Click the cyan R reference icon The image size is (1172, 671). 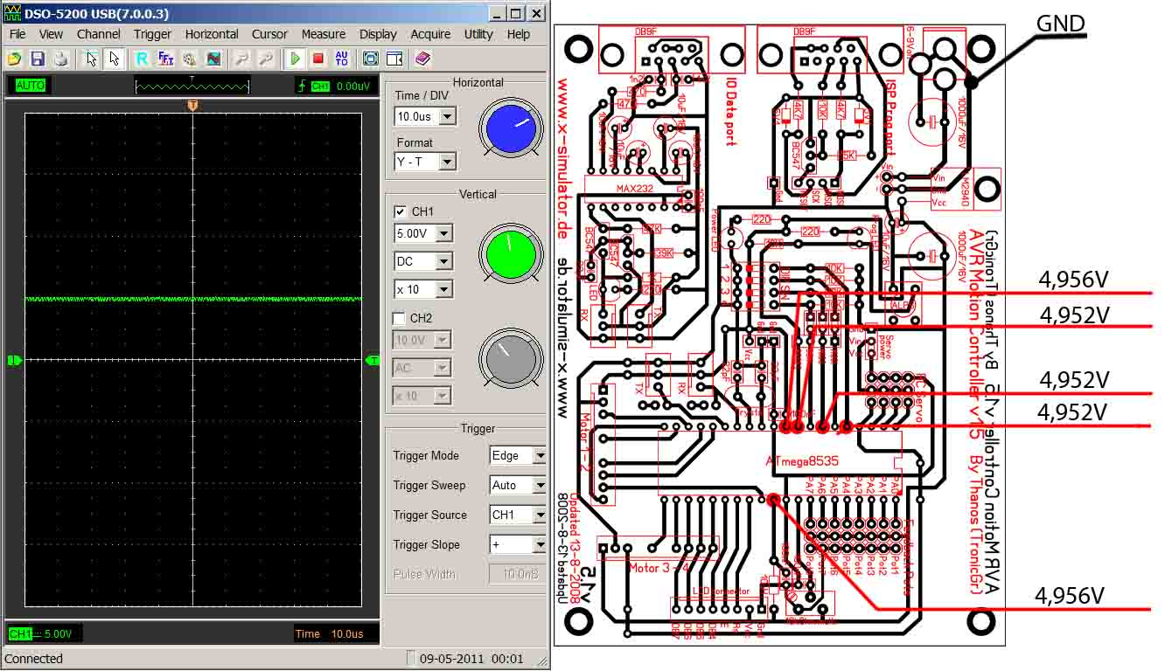(x=142, y=59)
